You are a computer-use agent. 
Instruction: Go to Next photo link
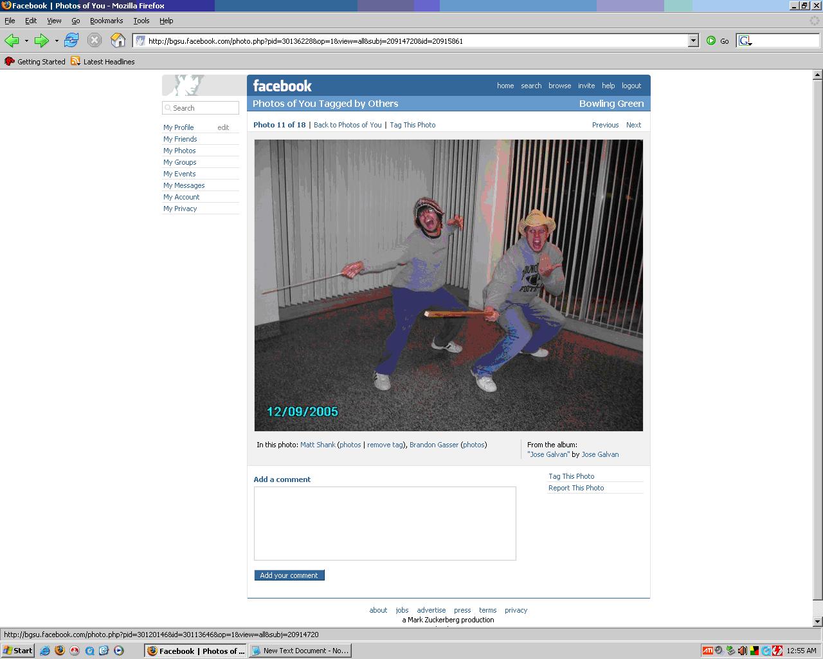(633, 125)
